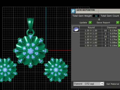Click the Total Gem Weight label
Image resolution: width=120 pixels, height=90 pixels.
pyautogui.click(x=82, y=16)
